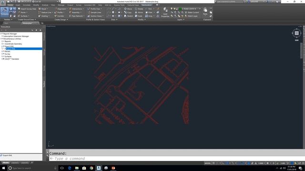
Task: Click Import Survey Data
Action: (x=27, y=9)
